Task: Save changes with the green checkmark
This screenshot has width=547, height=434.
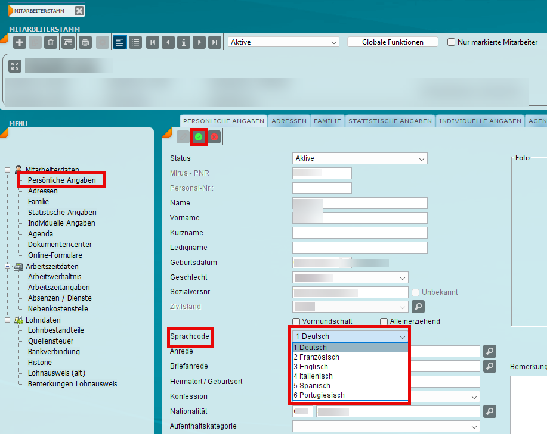Action: pos(199,137)
